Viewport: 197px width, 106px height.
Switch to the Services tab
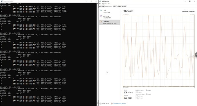tap(124, 6)
